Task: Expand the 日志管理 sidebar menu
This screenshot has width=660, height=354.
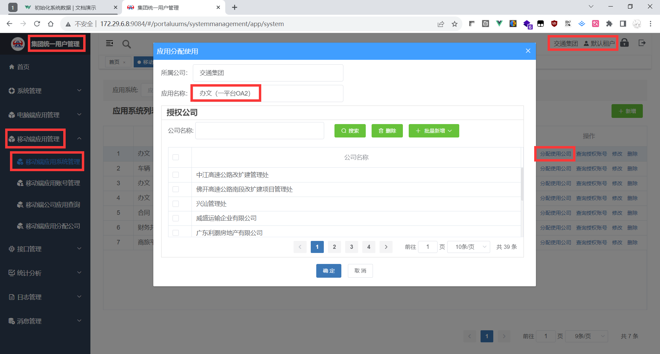Action: coord(45,297)
